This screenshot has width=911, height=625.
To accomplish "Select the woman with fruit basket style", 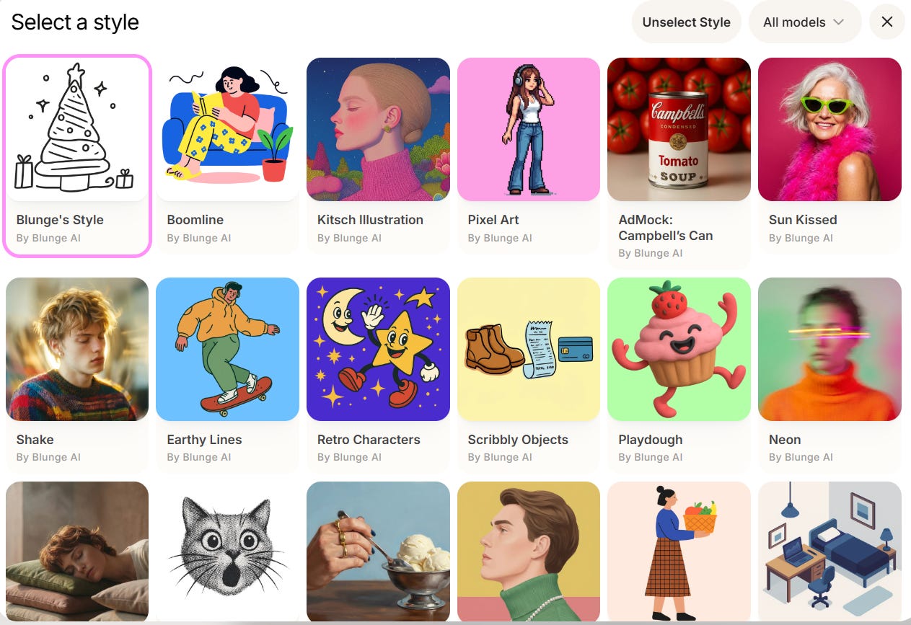I will point(679,551).
